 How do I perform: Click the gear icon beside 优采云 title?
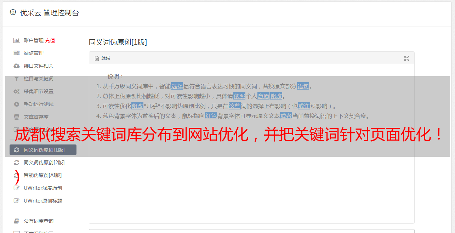coord(13,12)
